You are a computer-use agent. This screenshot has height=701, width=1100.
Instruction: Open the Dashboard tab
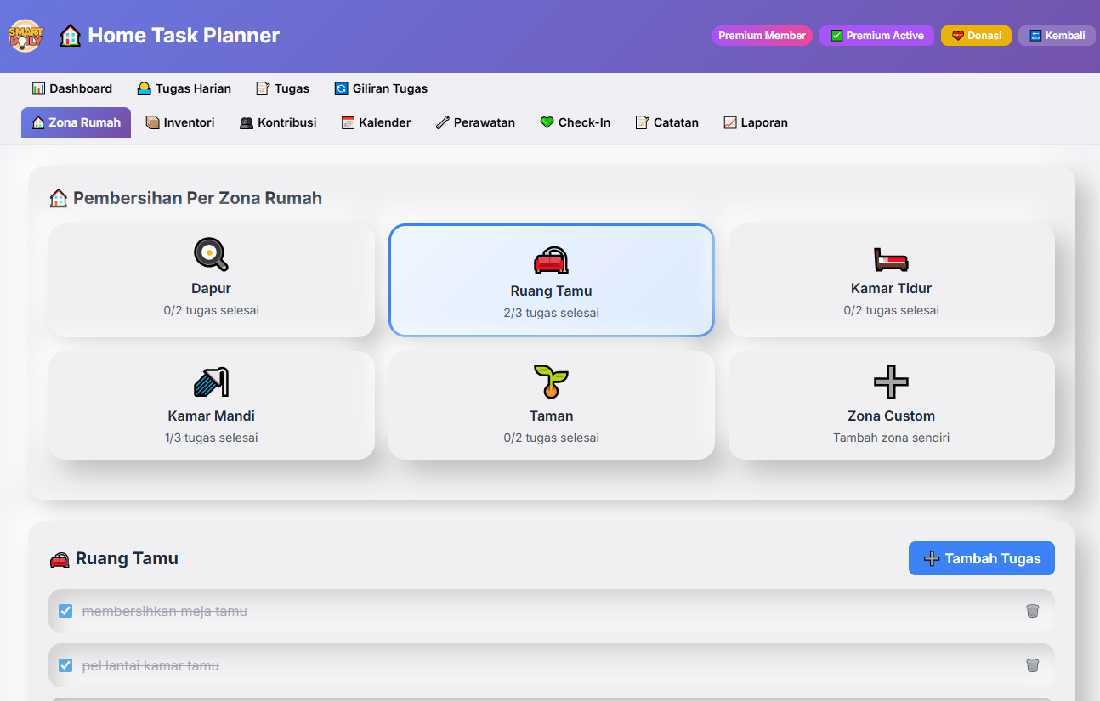pos(72,88)
